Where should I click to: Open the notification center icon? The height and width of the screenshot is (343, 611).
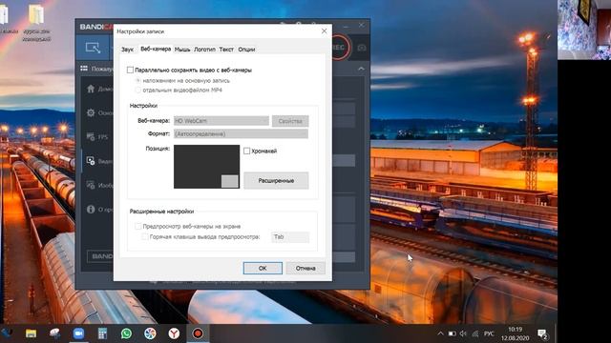click(542, 333)
